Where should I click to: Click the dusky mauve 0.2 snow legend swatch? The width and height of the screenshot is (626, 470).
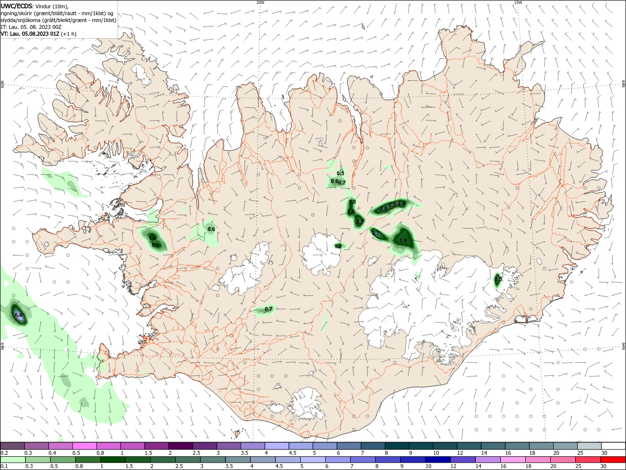coord(12,446)
